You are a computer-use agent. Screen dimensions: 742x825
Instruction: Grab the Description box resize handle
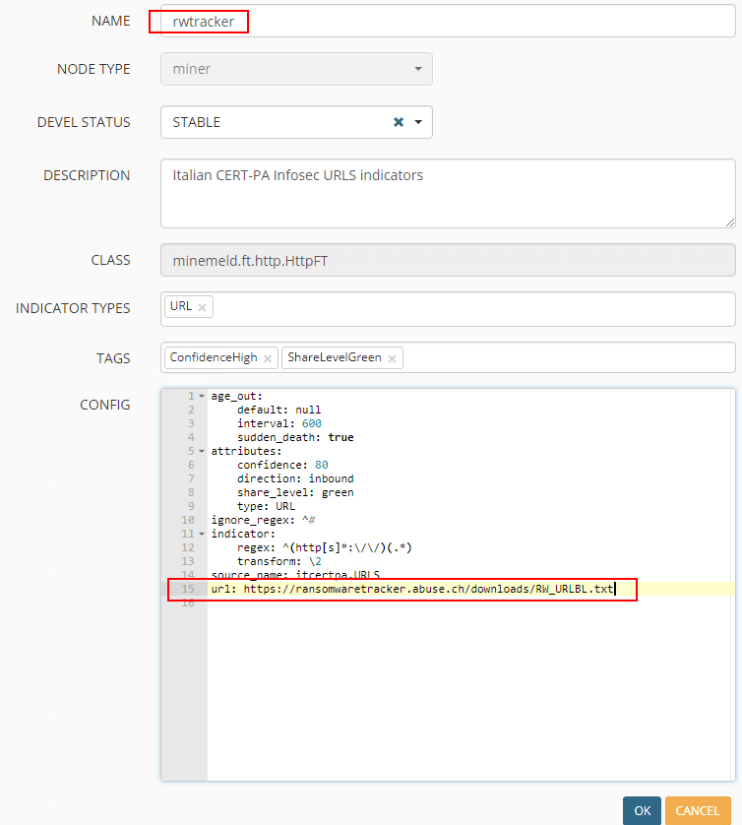click(729, 221)
